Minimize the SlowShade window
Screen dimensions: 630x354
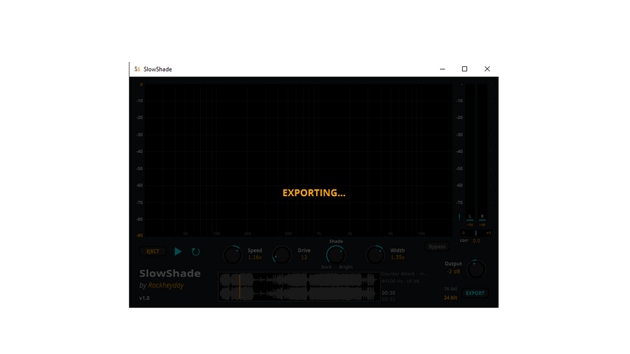(x=443, y=69)
